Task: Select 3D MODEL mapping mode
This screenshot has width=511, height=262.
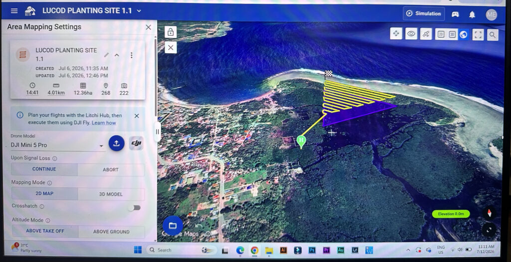Action: click(111, 194)
